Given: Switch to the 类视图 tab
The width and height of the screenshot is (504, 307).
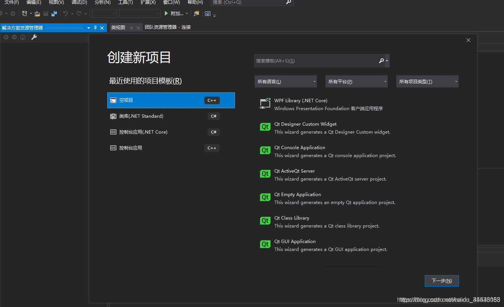Looking at the screenshot, I should 118,27.
